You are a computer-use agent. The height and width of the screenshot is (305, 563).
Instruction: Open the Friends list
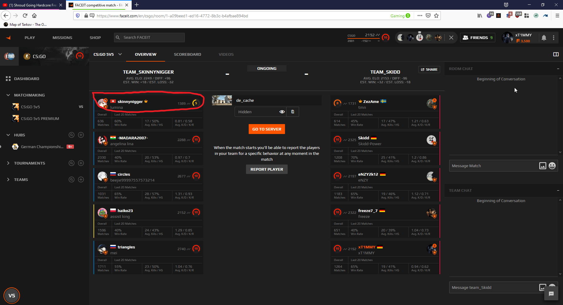[x=477, y=37]
